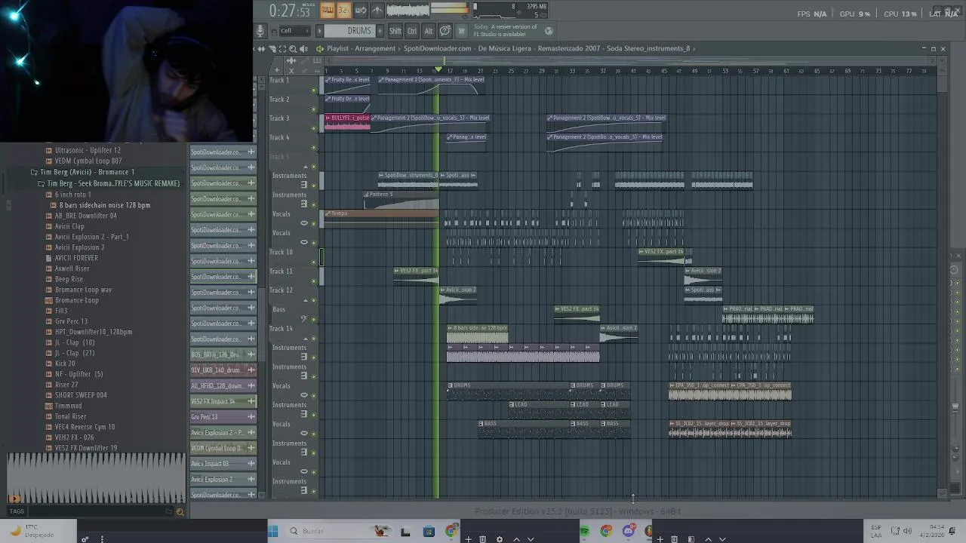Mute Track 10 using its green dot
The height and width of the screenshot is (543, 966).
click(314, 262)
